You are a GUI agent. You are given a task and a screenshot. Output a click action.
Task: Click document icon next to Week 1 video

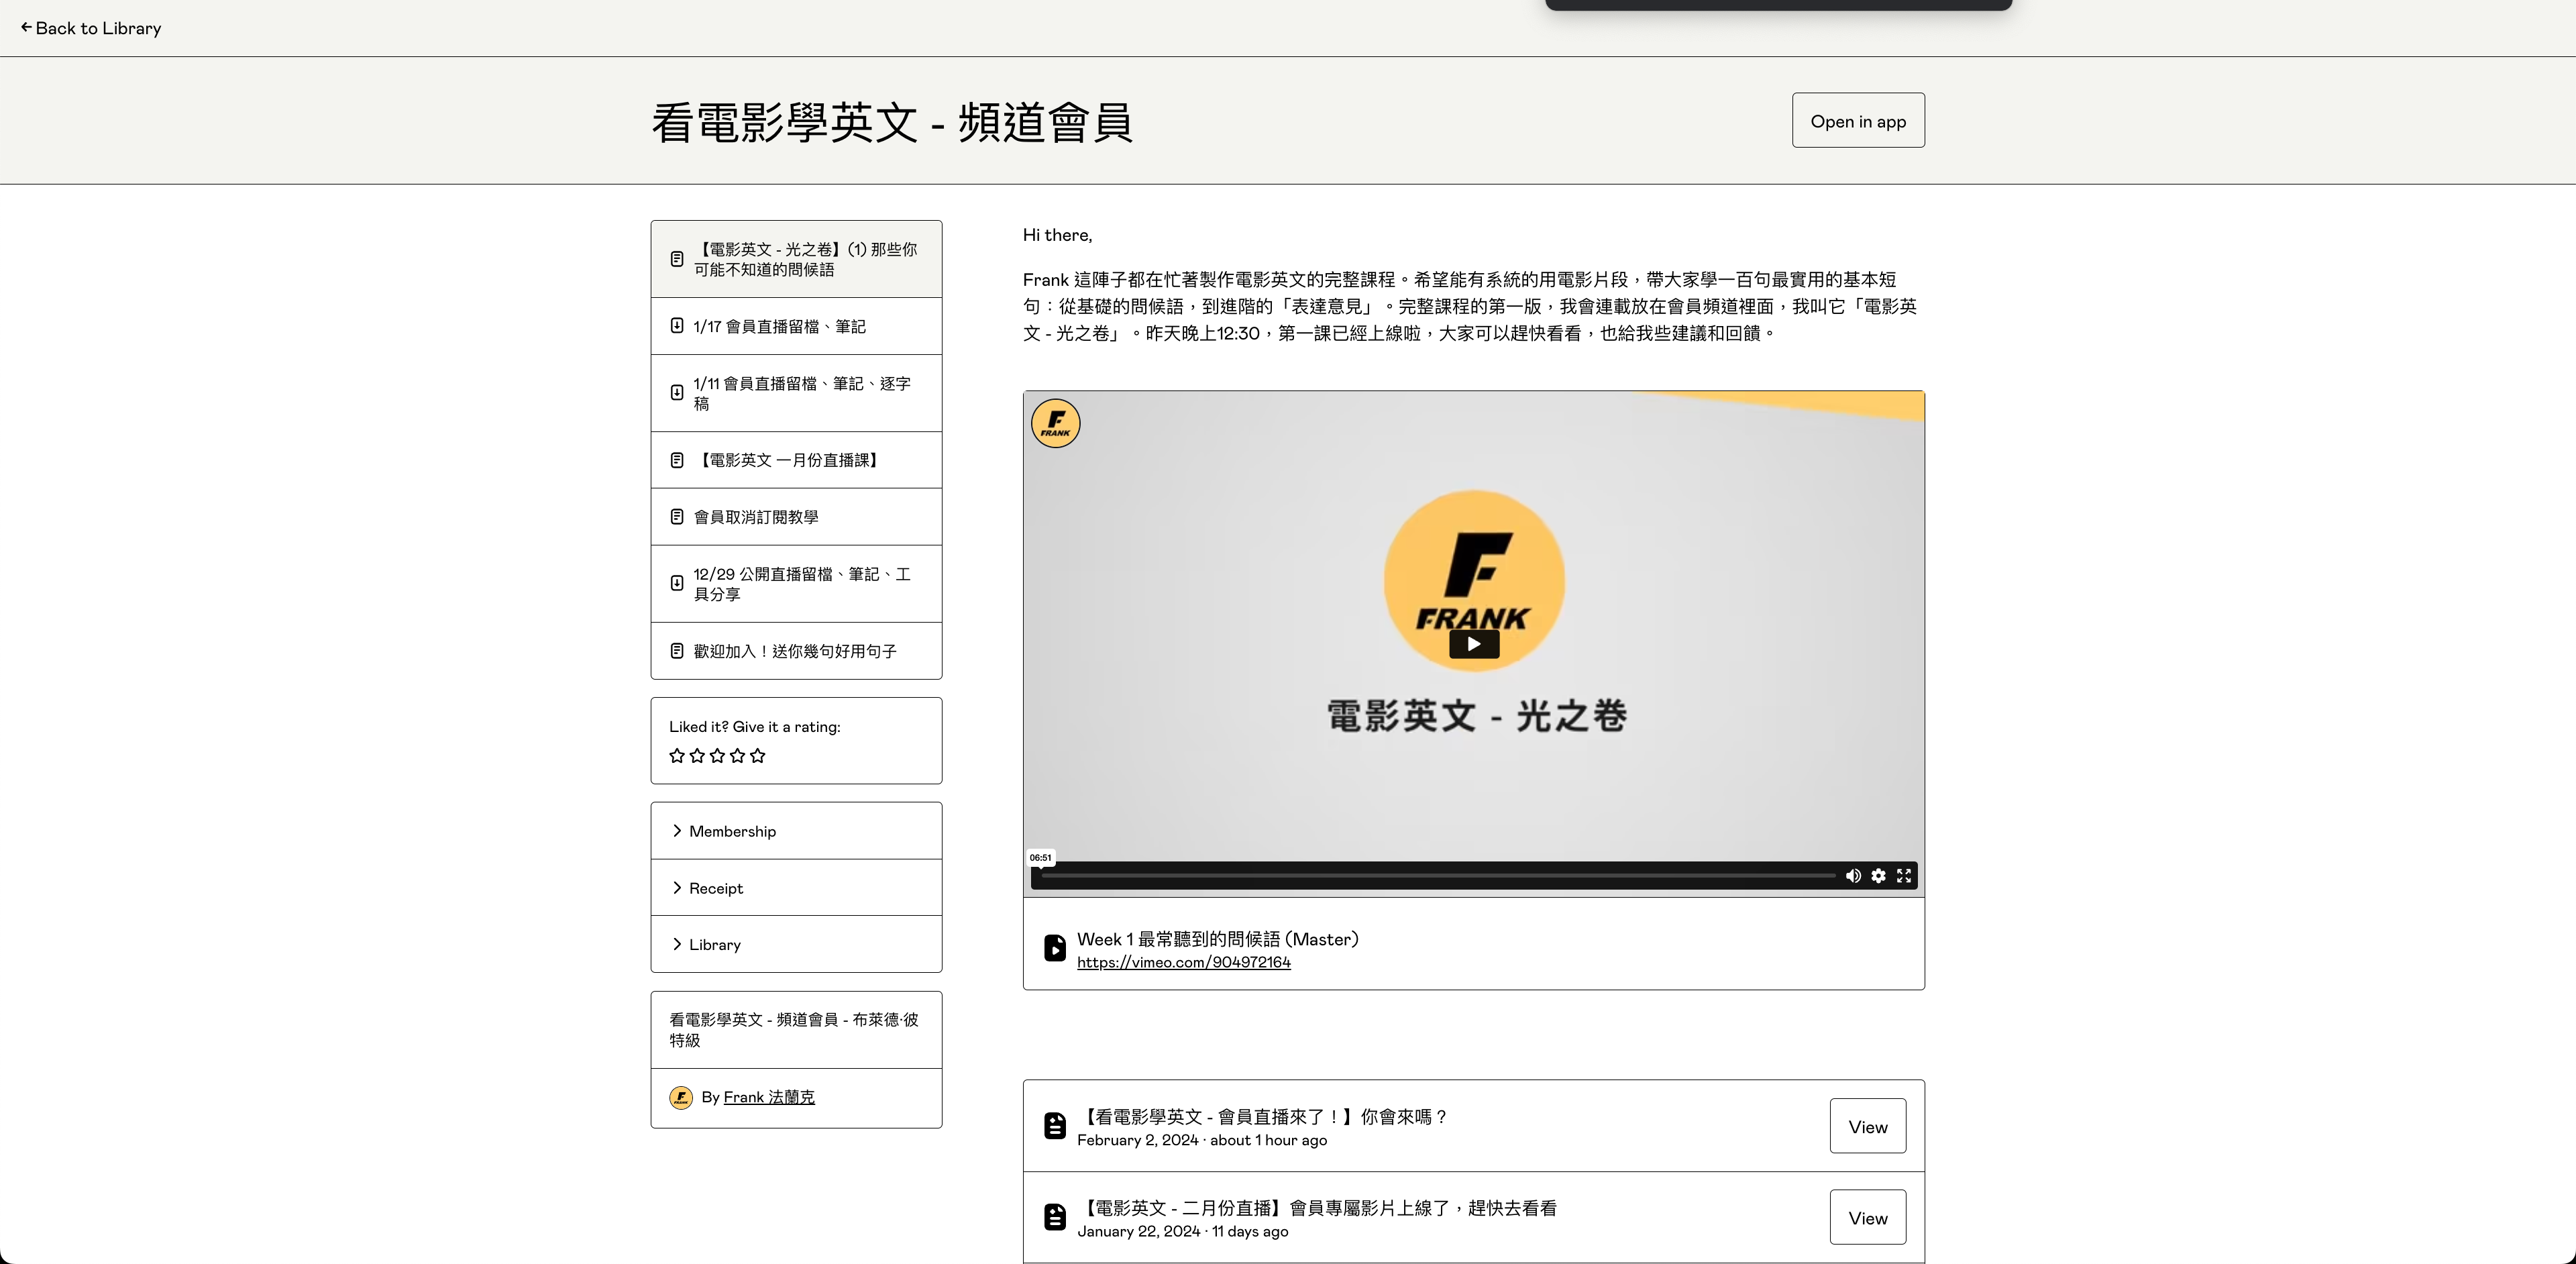(x=1054, y=948)
